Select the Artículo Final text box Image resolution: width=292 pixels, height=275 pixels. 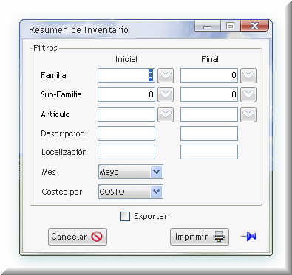tap(209, 114)
